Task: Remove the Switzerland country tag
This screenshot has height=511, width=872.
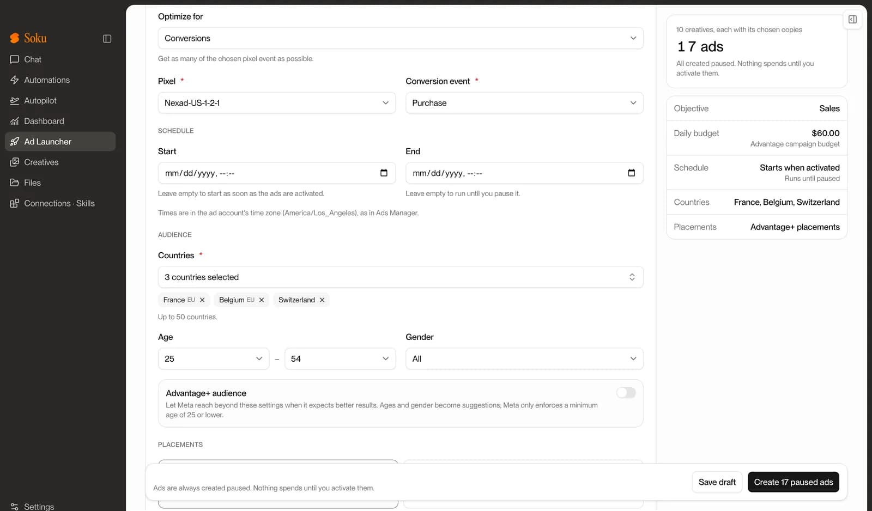Action: (322, 300)
